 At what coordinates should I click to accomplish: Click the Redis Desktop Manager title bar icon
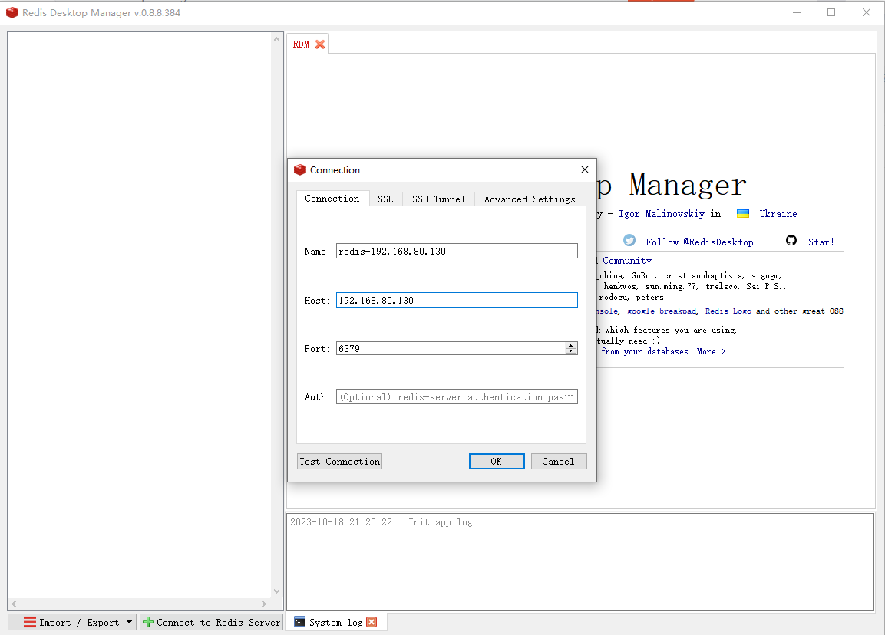[x=12, y=12]
